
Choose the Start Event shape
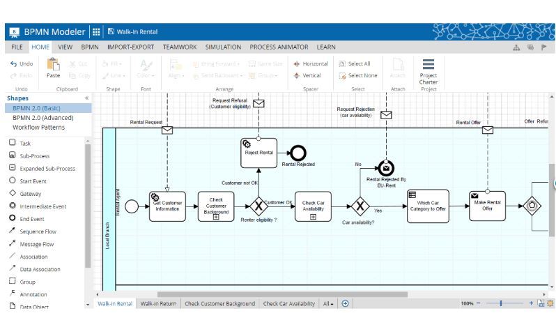click(x=32, y=181)
